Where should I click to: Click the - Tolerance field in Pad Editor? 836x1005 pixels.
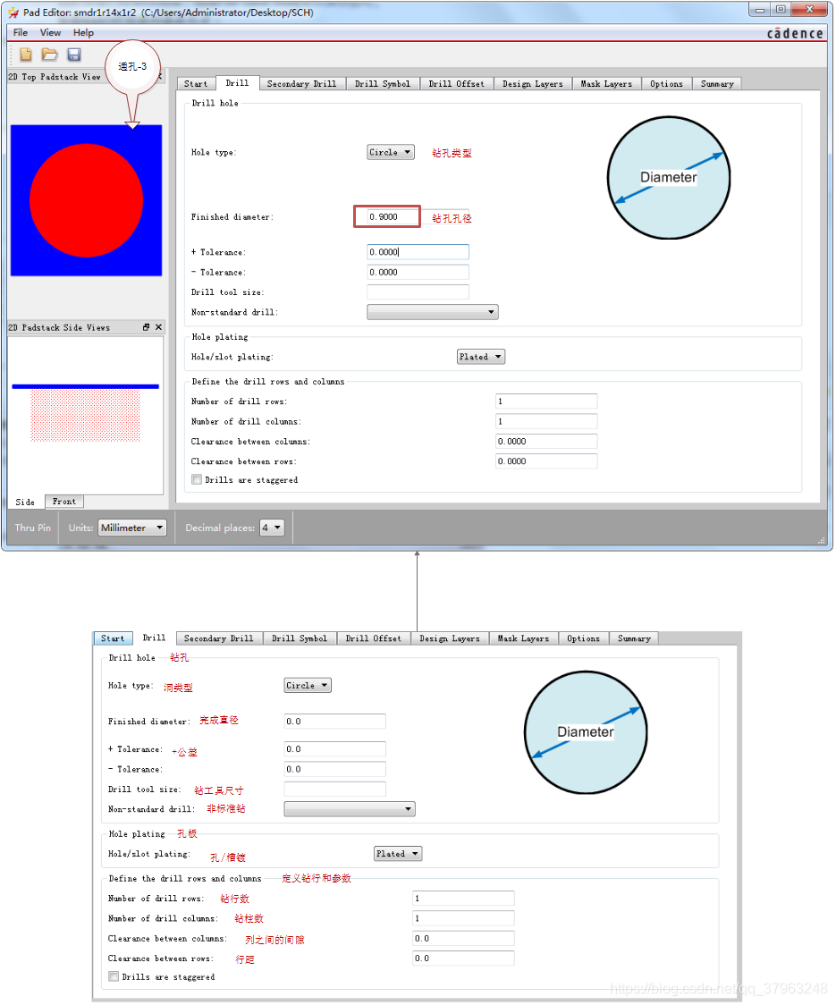418,273
